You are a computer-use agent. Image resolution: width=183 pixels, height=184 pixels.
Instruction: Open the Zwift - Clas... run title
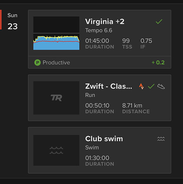(109, 86)
